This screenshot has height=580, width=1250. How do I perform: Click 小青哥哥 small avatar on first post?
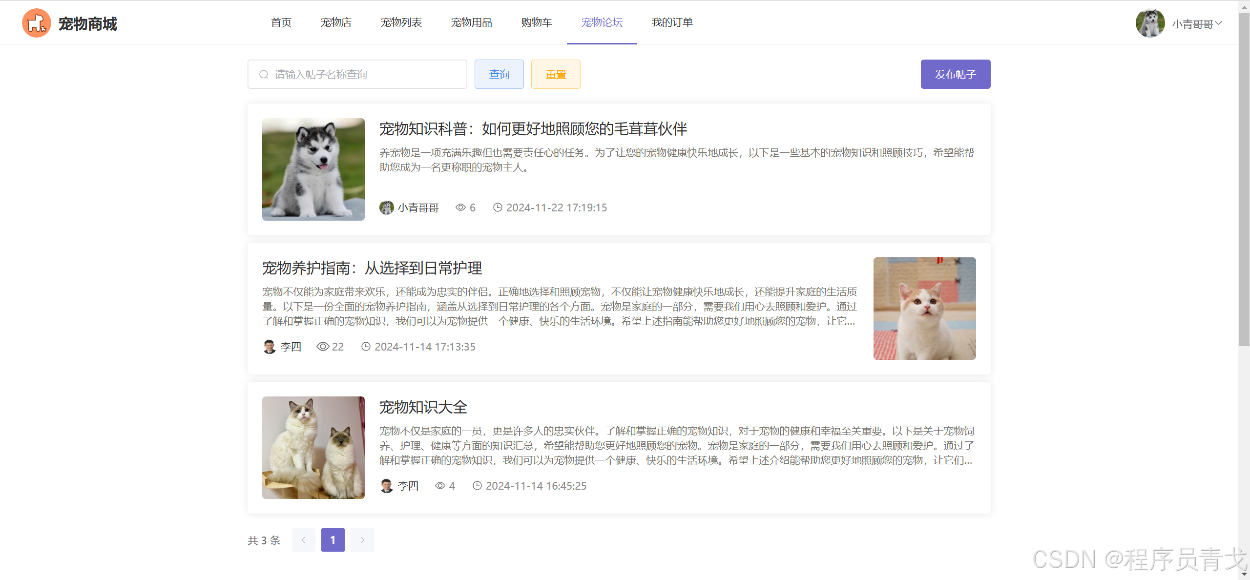[386, 207]
